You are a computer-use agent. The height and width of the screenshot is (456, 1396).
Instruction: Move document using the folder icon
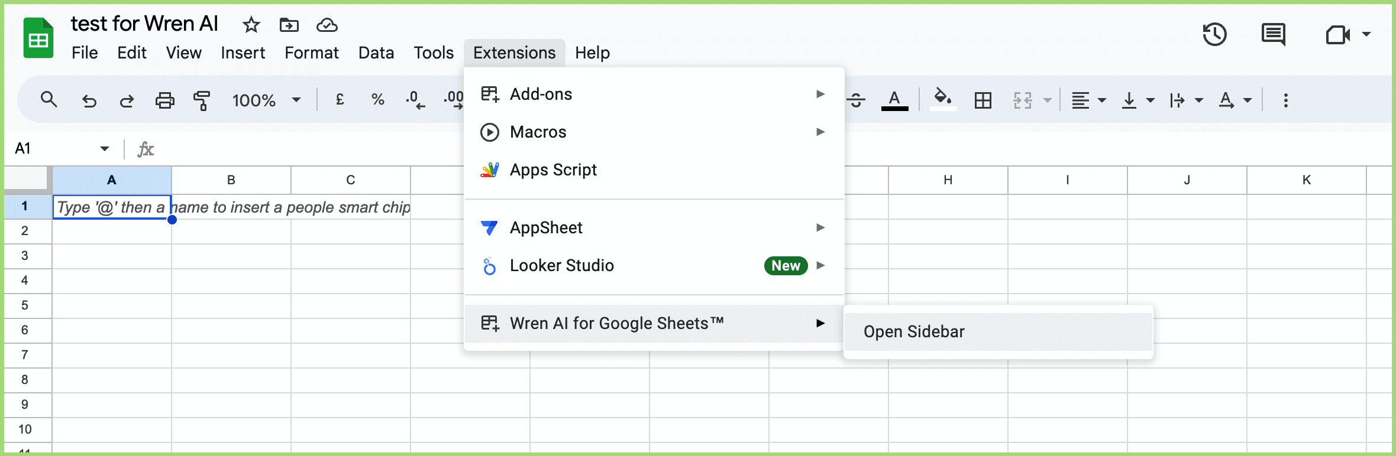[x=289, y=25]
